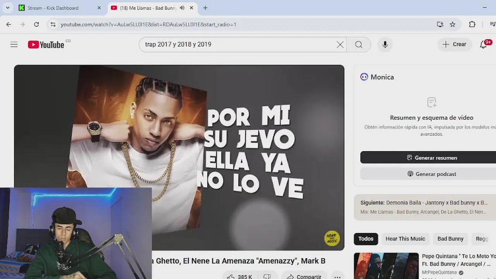496x279 pixels.
Task: Open the Pepe Quintana Te Lo Meto video title
Action: tap(459, 260)
